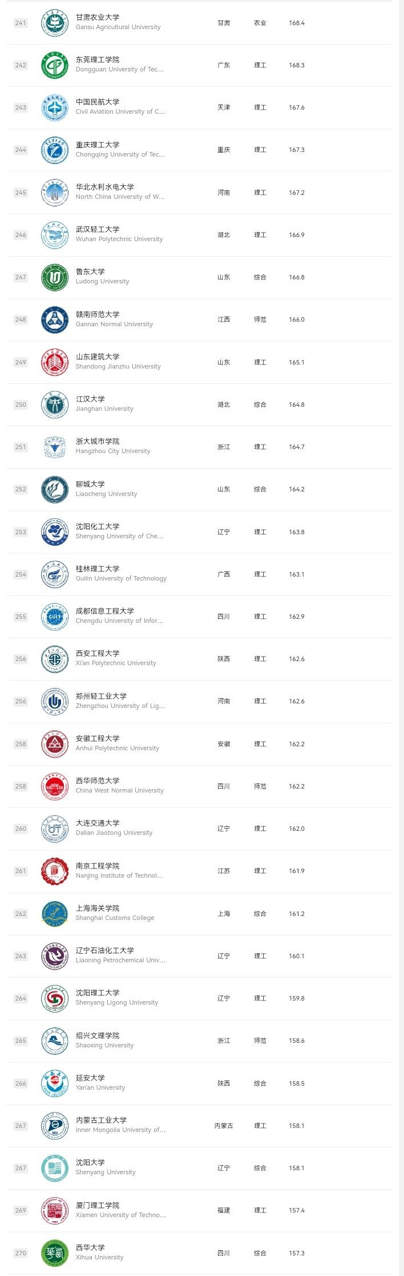Click the Shandong Jianzhu University red emblem
Screen dimensions: 404x1276
(x=55, y=362)
